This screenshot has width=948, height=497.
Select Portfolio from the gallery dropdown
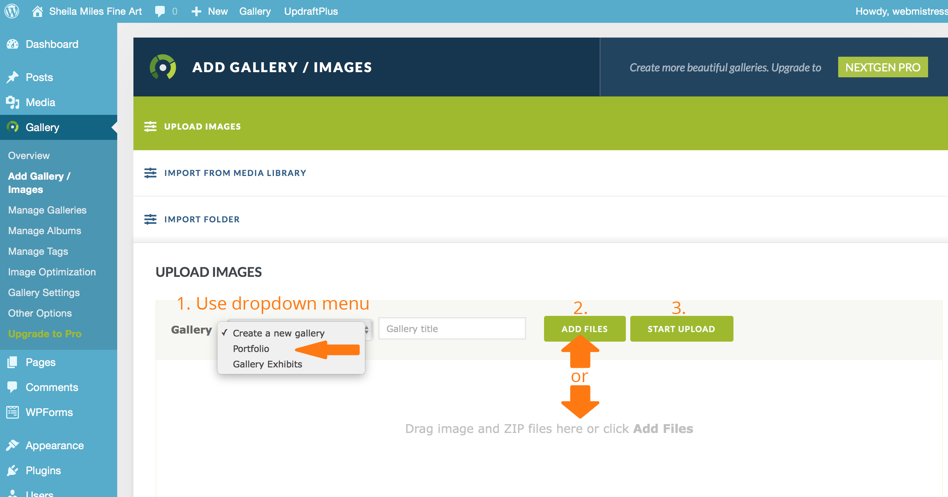(251, 349)
